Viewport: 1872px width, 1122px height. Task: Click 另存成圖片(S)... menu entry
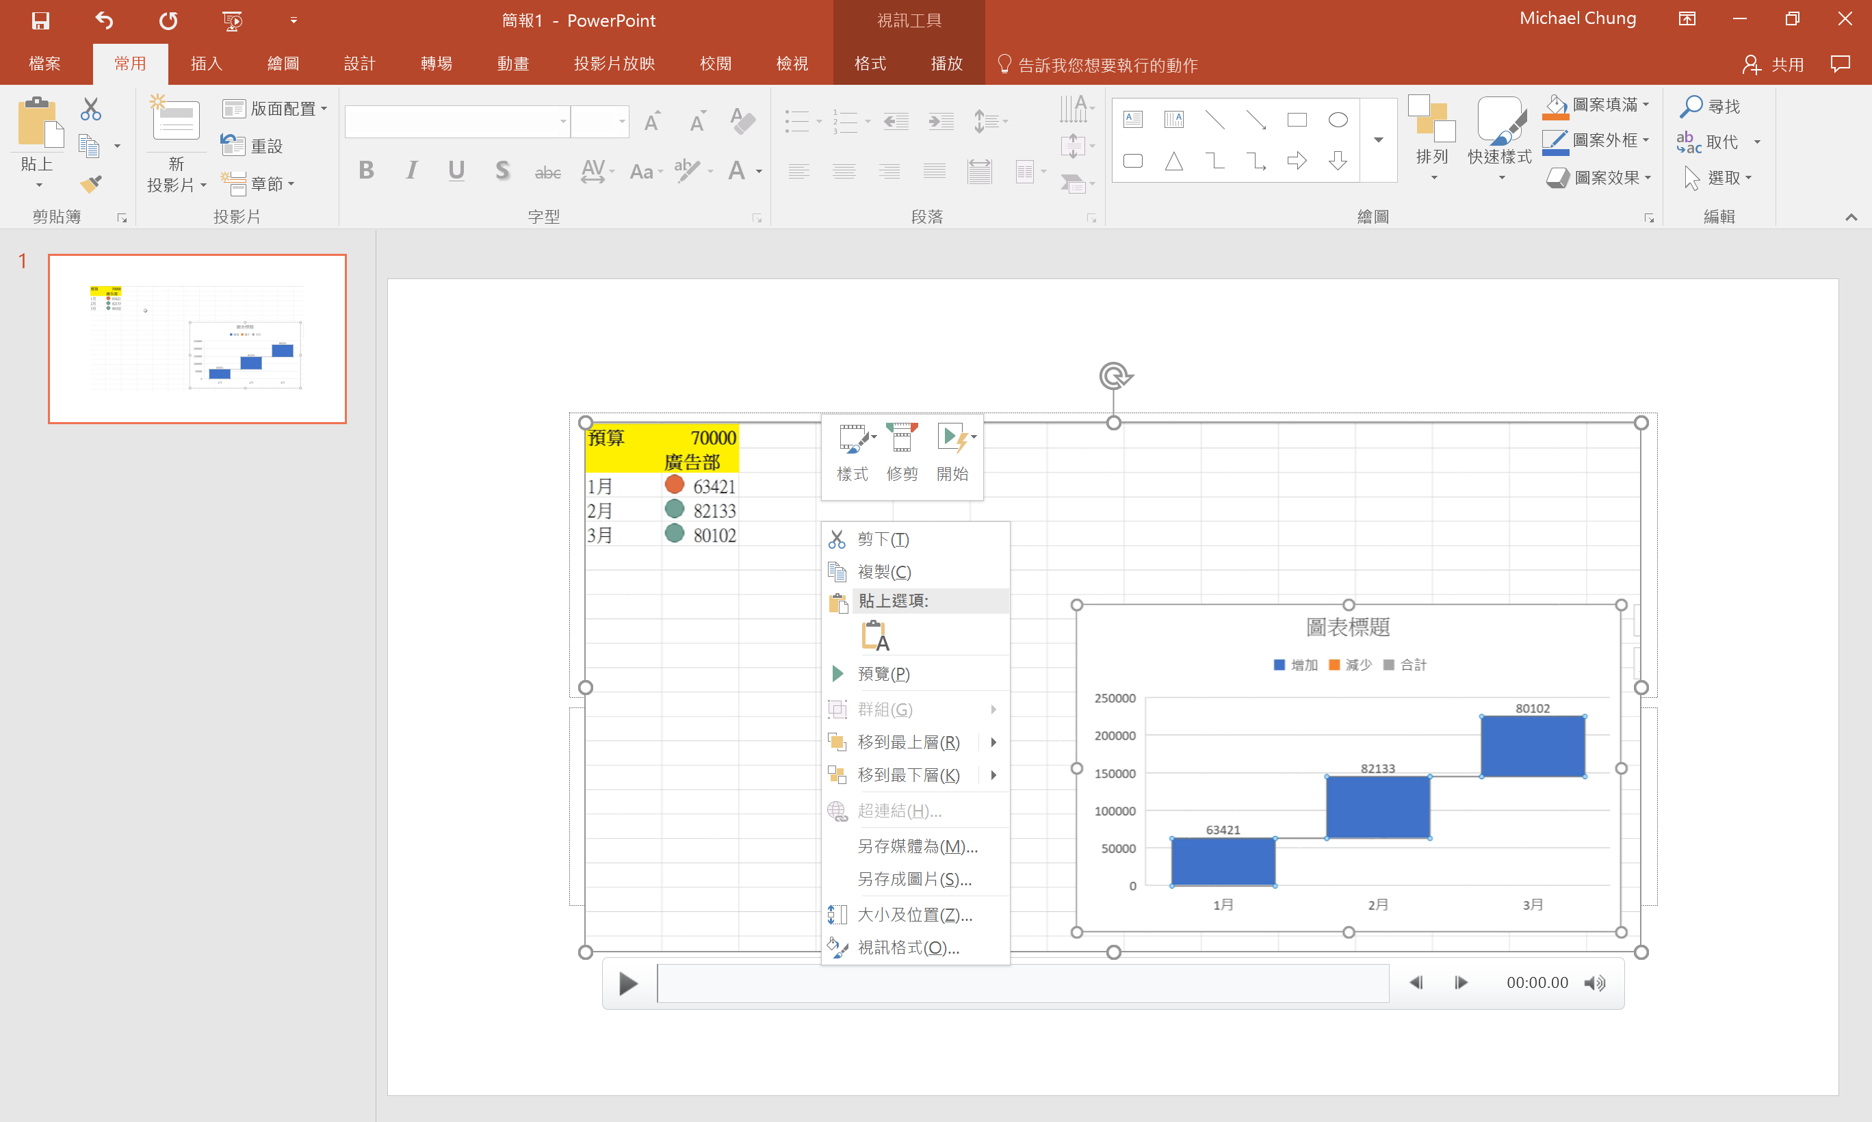pos(914,878)
